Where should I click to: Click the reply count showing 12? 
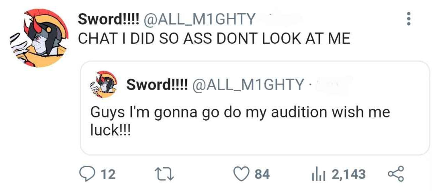tap(107, 175)
